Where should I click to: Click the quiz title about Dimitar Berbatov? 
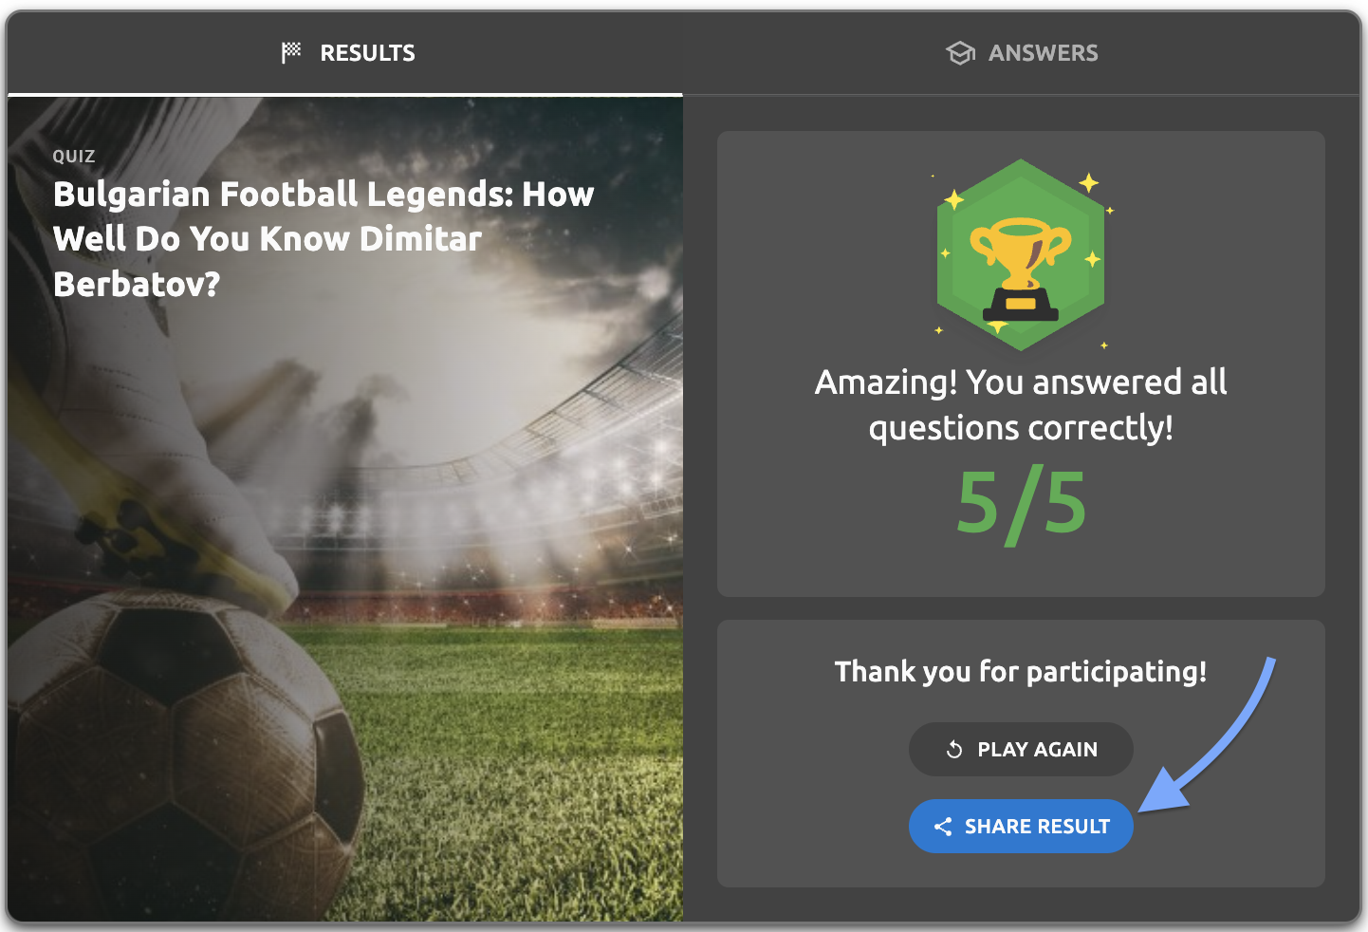323,238
